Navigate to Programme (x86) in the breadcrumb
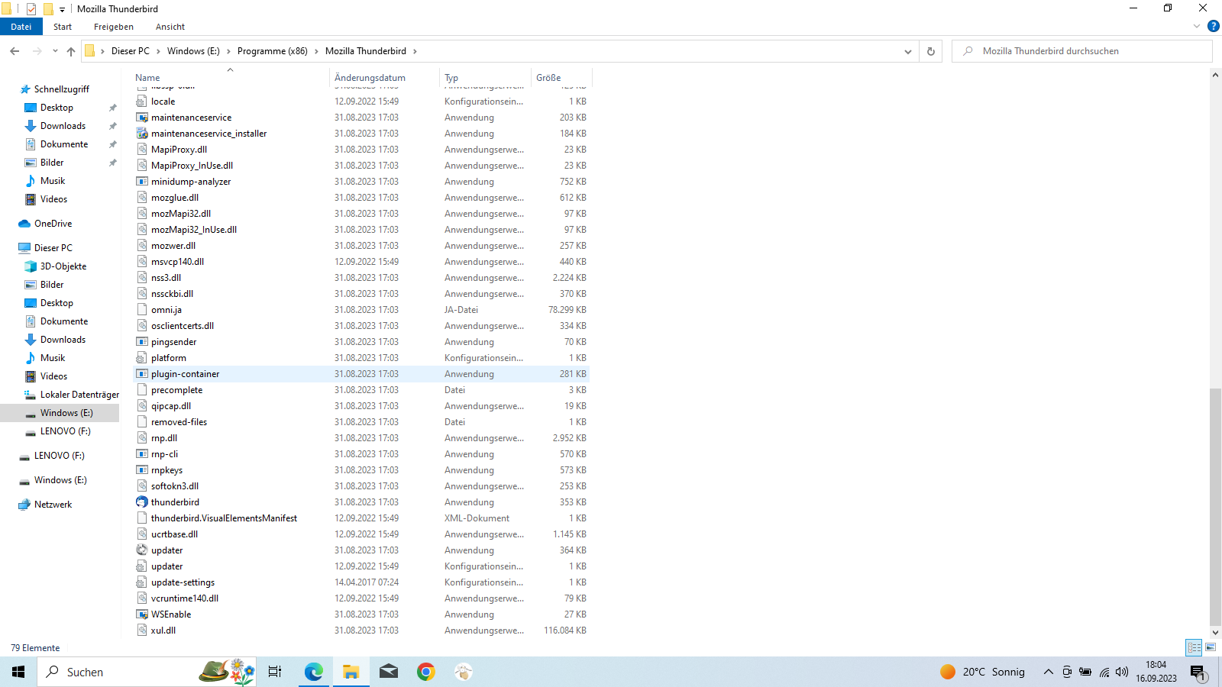Screen dimensions: 1222x687 point(272,51)
